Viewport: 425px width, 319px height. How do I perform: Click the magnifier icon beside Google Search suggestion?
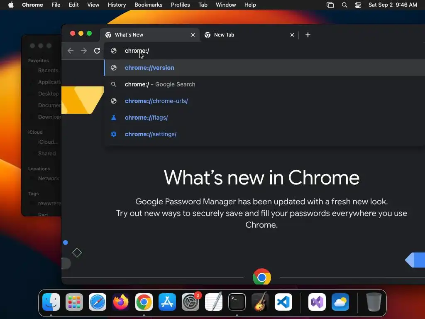coord(114,84)
